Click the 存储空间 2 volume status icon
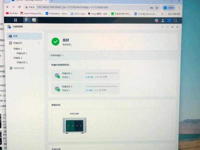 point(57,89)
